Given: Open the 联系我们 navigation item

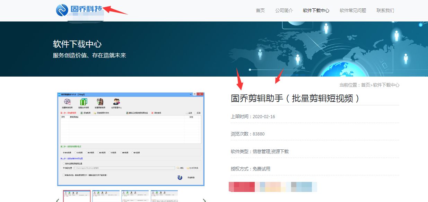Looking at the screenshot, I should tap(385, 10).
